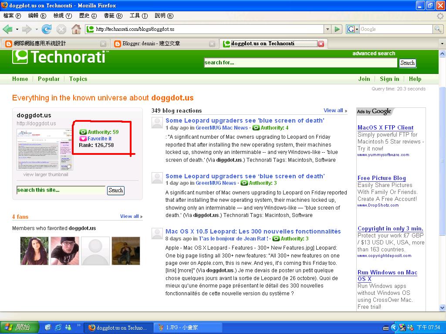The height and width of the screenshot is (334, 446).
Task: Expand the quick launch overflow chevron
Action: 78,325
